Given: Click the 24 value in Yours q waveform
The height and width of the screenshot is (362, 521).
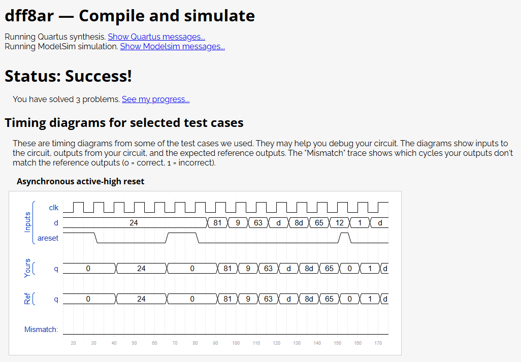Looking at the screenshot, I should coord(141,269).
